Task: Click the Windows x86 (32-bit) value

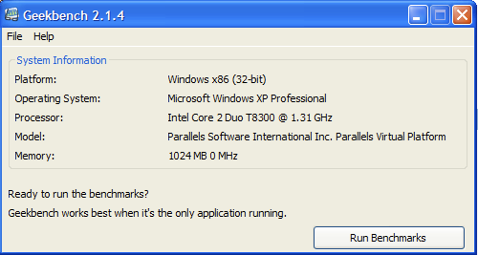Action: [217, 80]
